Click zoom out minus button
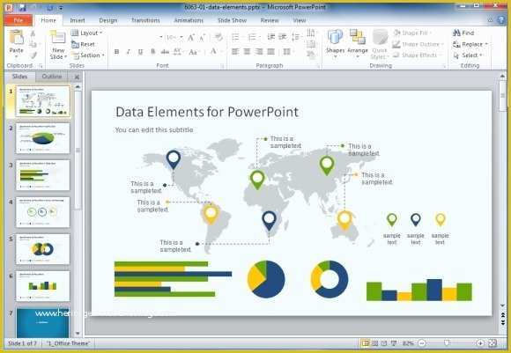The image size is (511, 353). pos(422,343)
